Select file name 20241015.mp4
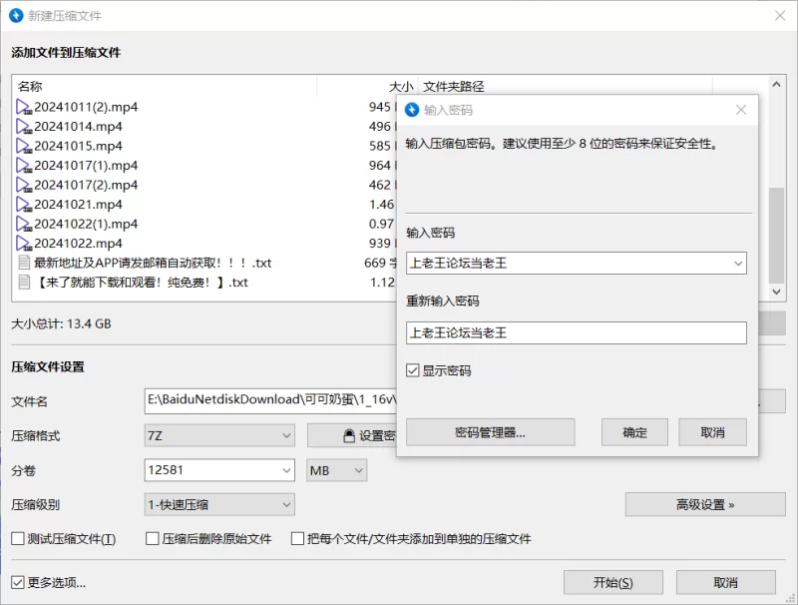 (x=79, y=146)
